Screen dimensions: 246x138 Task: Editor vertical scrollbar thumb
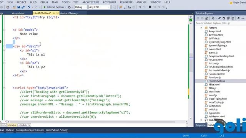click(191, 62)
